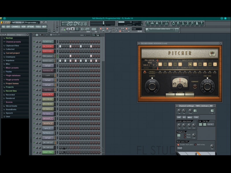Switch to the FUNC tab in Channel settings
Image resolution: width=231 pixels, height=173 pixels.
pyautogui.click(x=196, y=117)
